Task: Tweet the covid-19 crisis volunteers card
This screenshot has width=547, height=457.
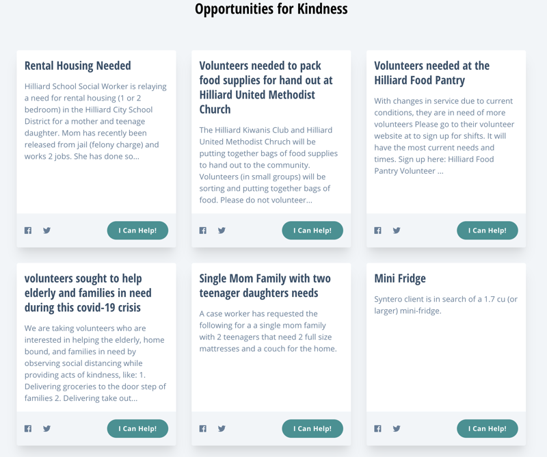Action: click(x=46, y=428)
